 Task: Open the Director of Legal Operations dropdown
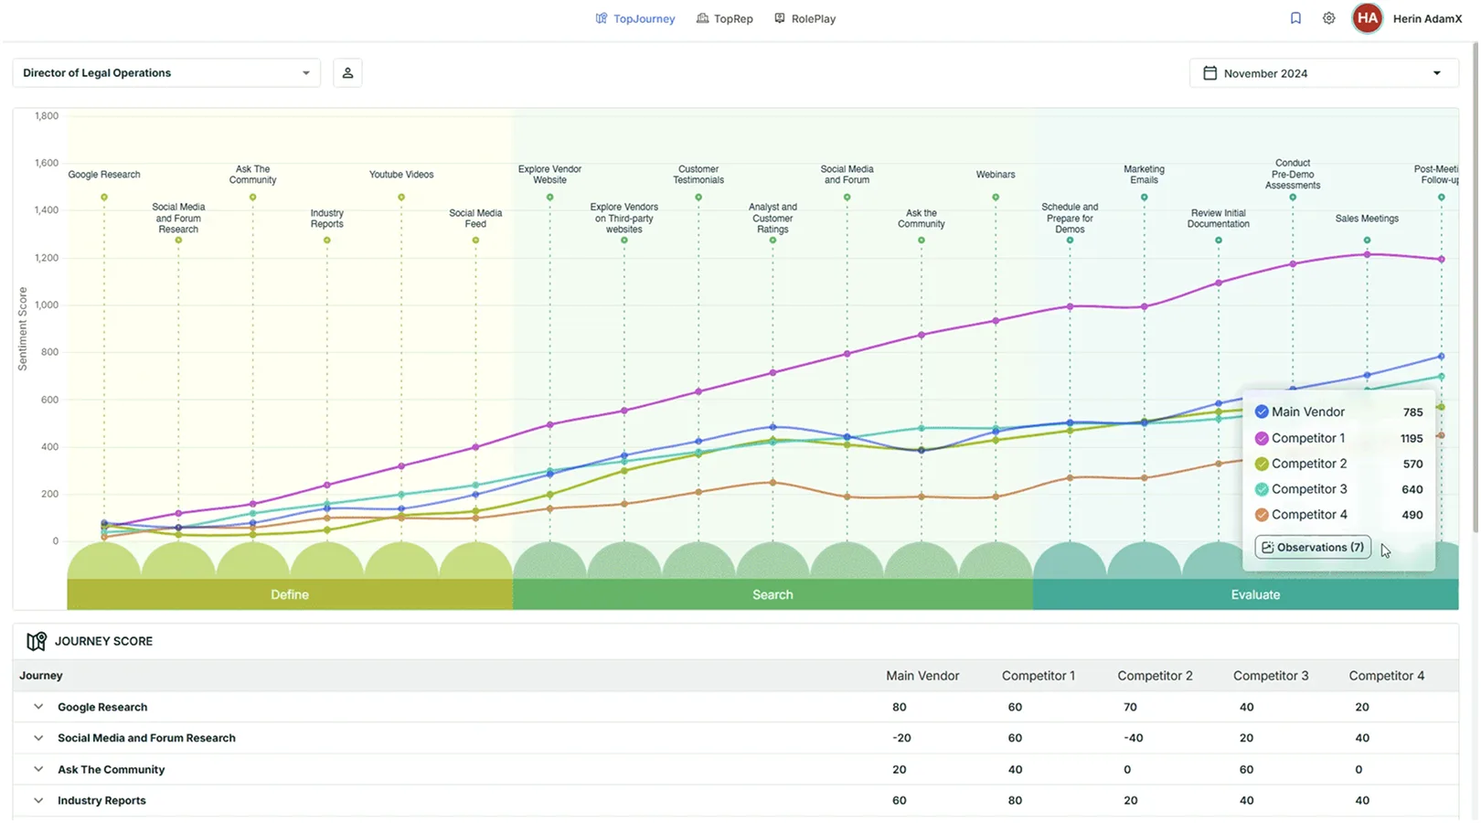click(x=166, y=73)
